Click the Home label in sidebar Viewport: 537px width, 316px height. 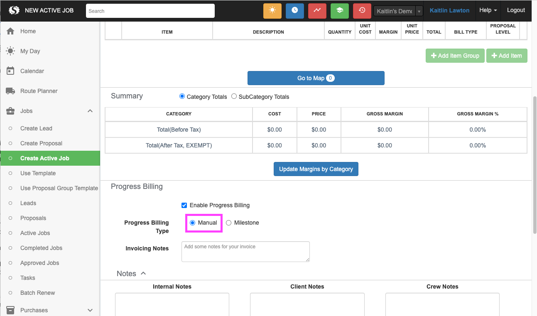[x=28, y=31]
